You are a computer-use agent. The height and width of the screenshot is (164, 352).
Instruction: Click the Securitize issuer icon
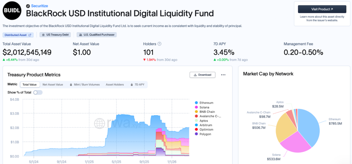[28, 6]
